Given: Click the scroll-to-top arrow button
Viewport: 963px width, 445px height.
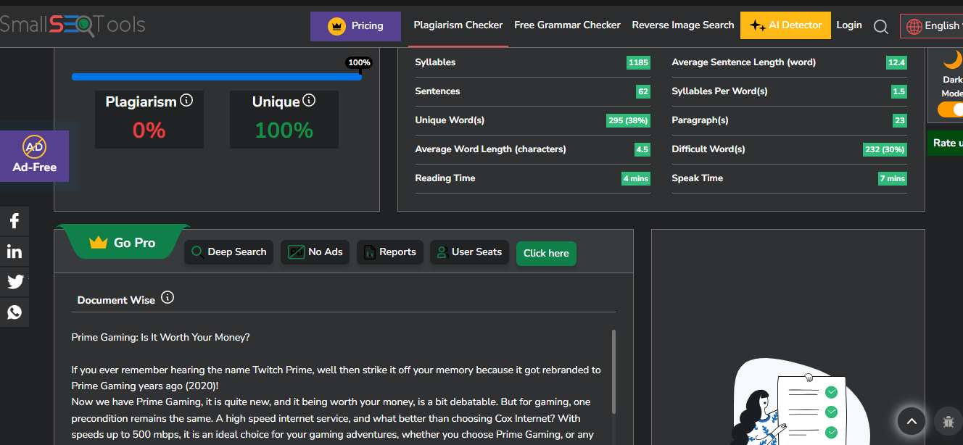Looking at the screenshot, I should pos(912,420).
